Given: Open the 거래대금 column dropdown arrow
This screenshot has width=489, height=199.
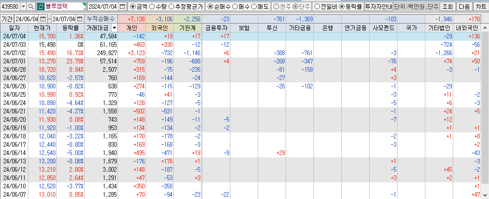Looking at the screenshot, I should (x=114, y=28).
